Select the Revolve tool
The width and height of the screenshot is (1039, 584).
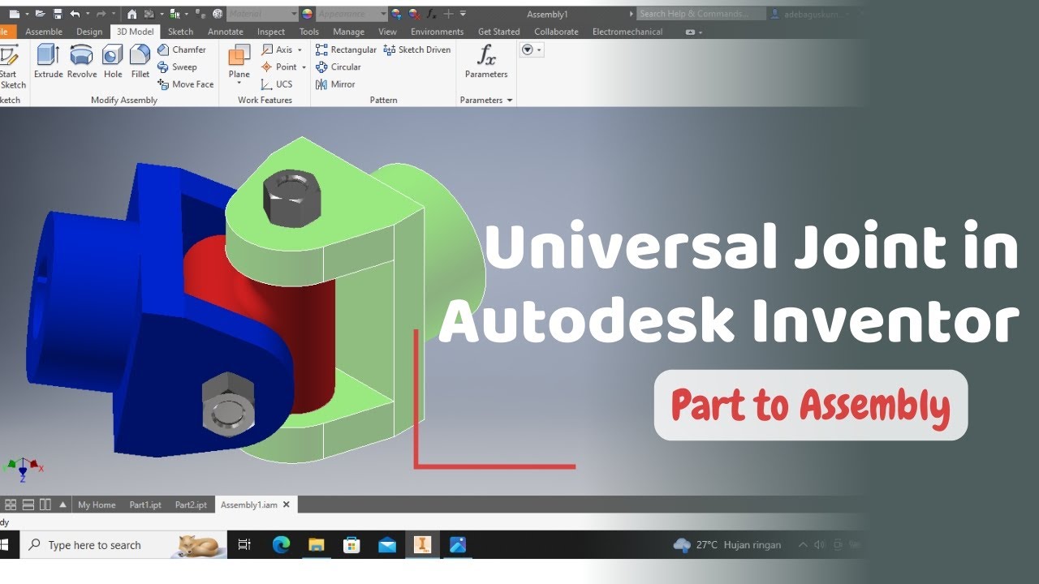(x=81, y=62)
